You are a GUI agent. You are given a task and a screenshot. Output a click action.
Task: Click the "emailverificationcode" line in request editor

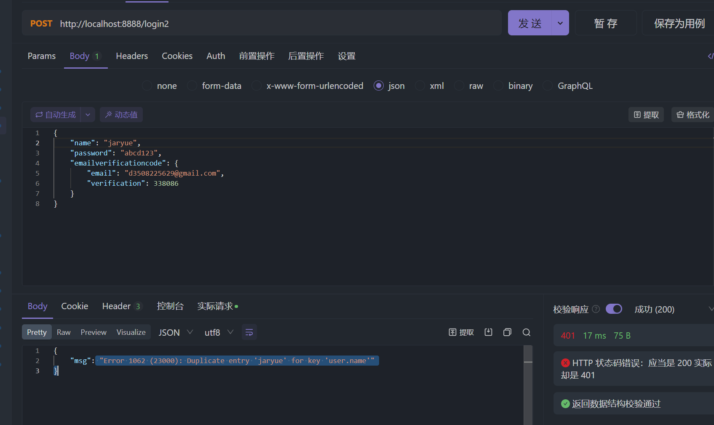click(124, 163)
